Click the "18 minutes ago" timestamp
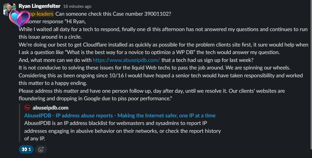This screenshot has width=312, height=158. click(x=77, y=6)
